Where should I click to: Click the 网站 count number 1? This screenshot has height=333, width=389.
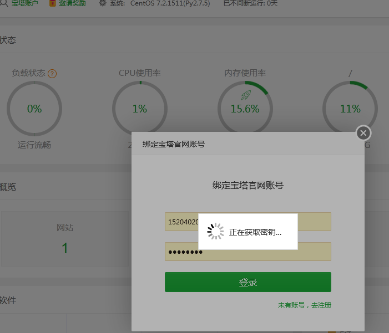point(65,248)
